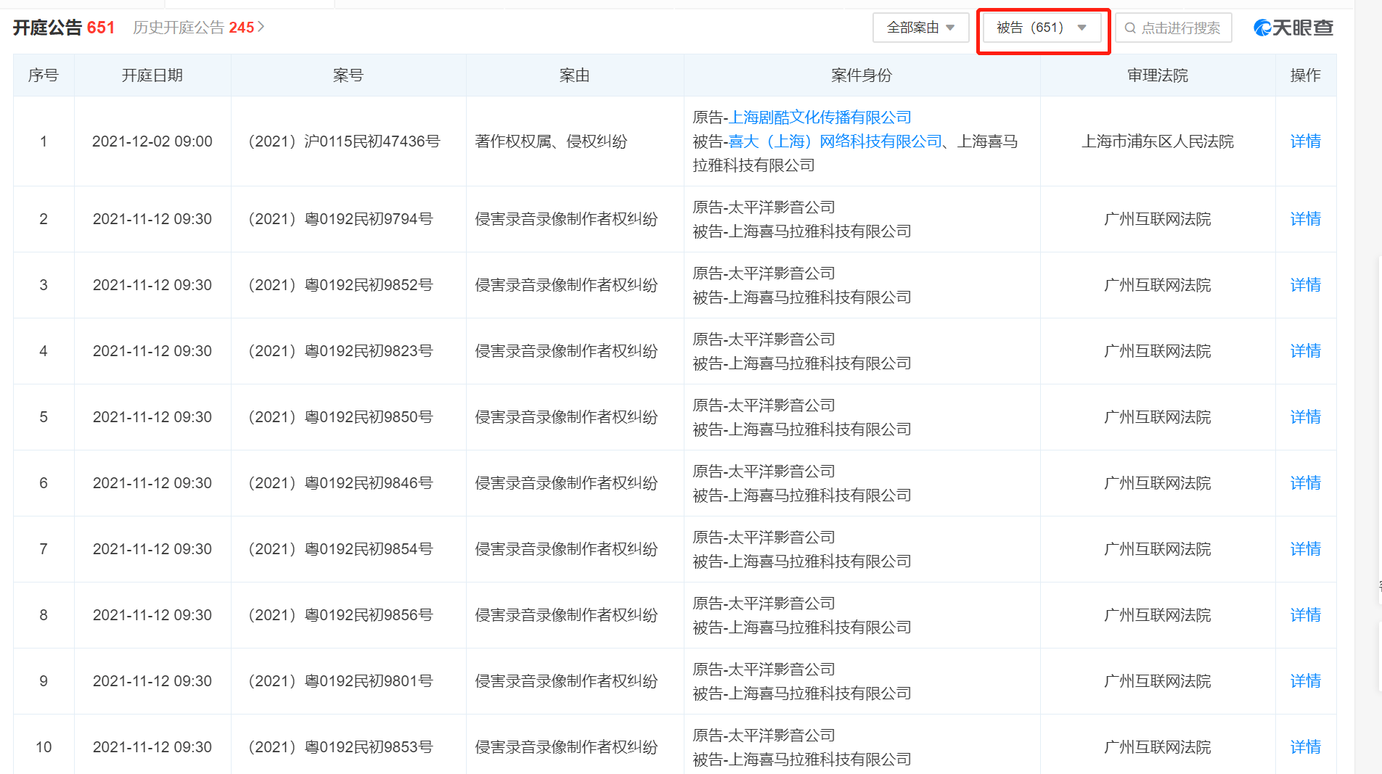
Task: Click the chevron after 历史开庭公告 245
Action: [x=261, y=27]
